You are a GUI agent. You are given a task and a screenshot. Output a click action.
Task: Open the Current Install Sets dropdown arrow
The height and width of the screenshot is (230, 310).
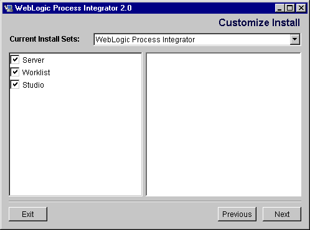coord(294,39)
